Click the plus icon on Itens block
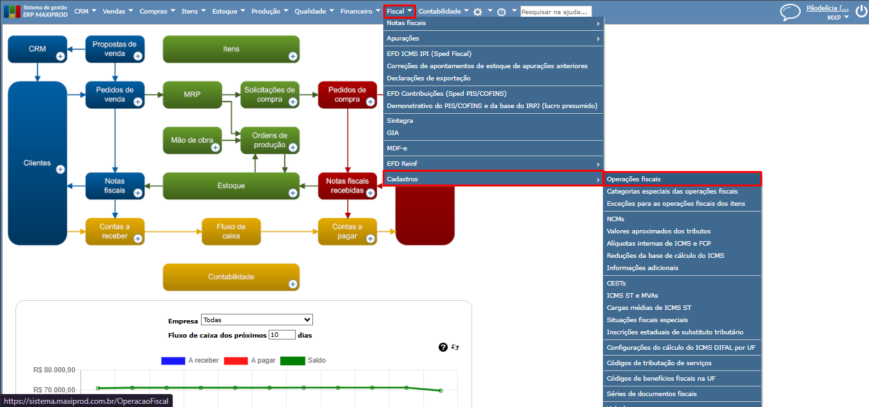 click(292, 57)
